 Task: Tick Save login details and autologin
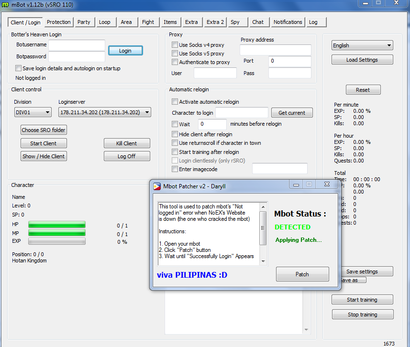pyautogui.click(x=18, y=68)
